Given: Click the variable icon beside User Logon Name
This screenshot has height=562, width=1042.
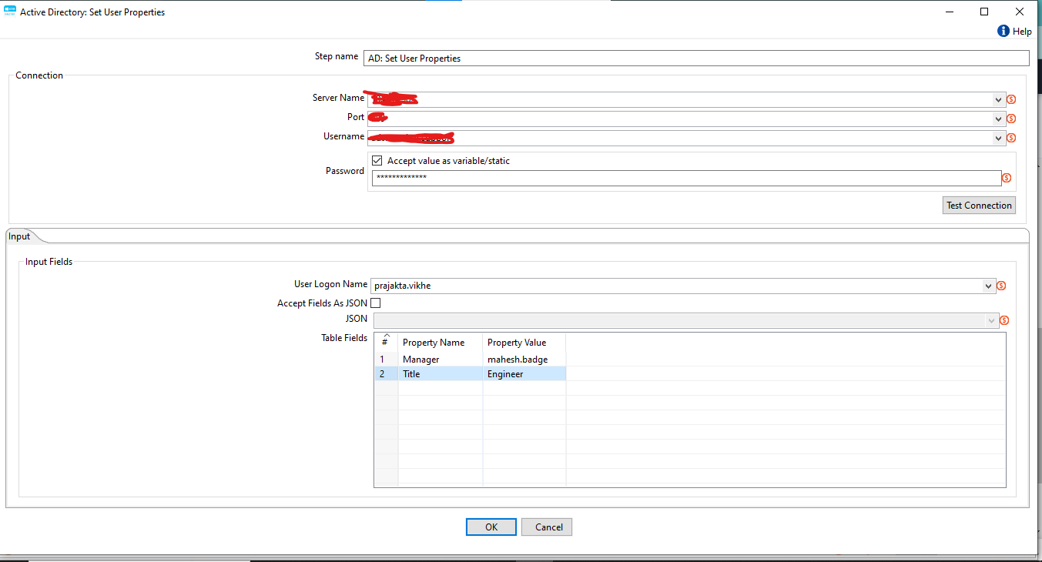Looking at the screenshot, I should [x=1001, y=286].
